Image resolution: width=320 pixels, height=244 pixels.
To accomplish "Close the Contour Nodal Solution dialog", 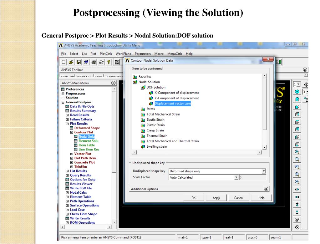I will click(x=268, y=59).
